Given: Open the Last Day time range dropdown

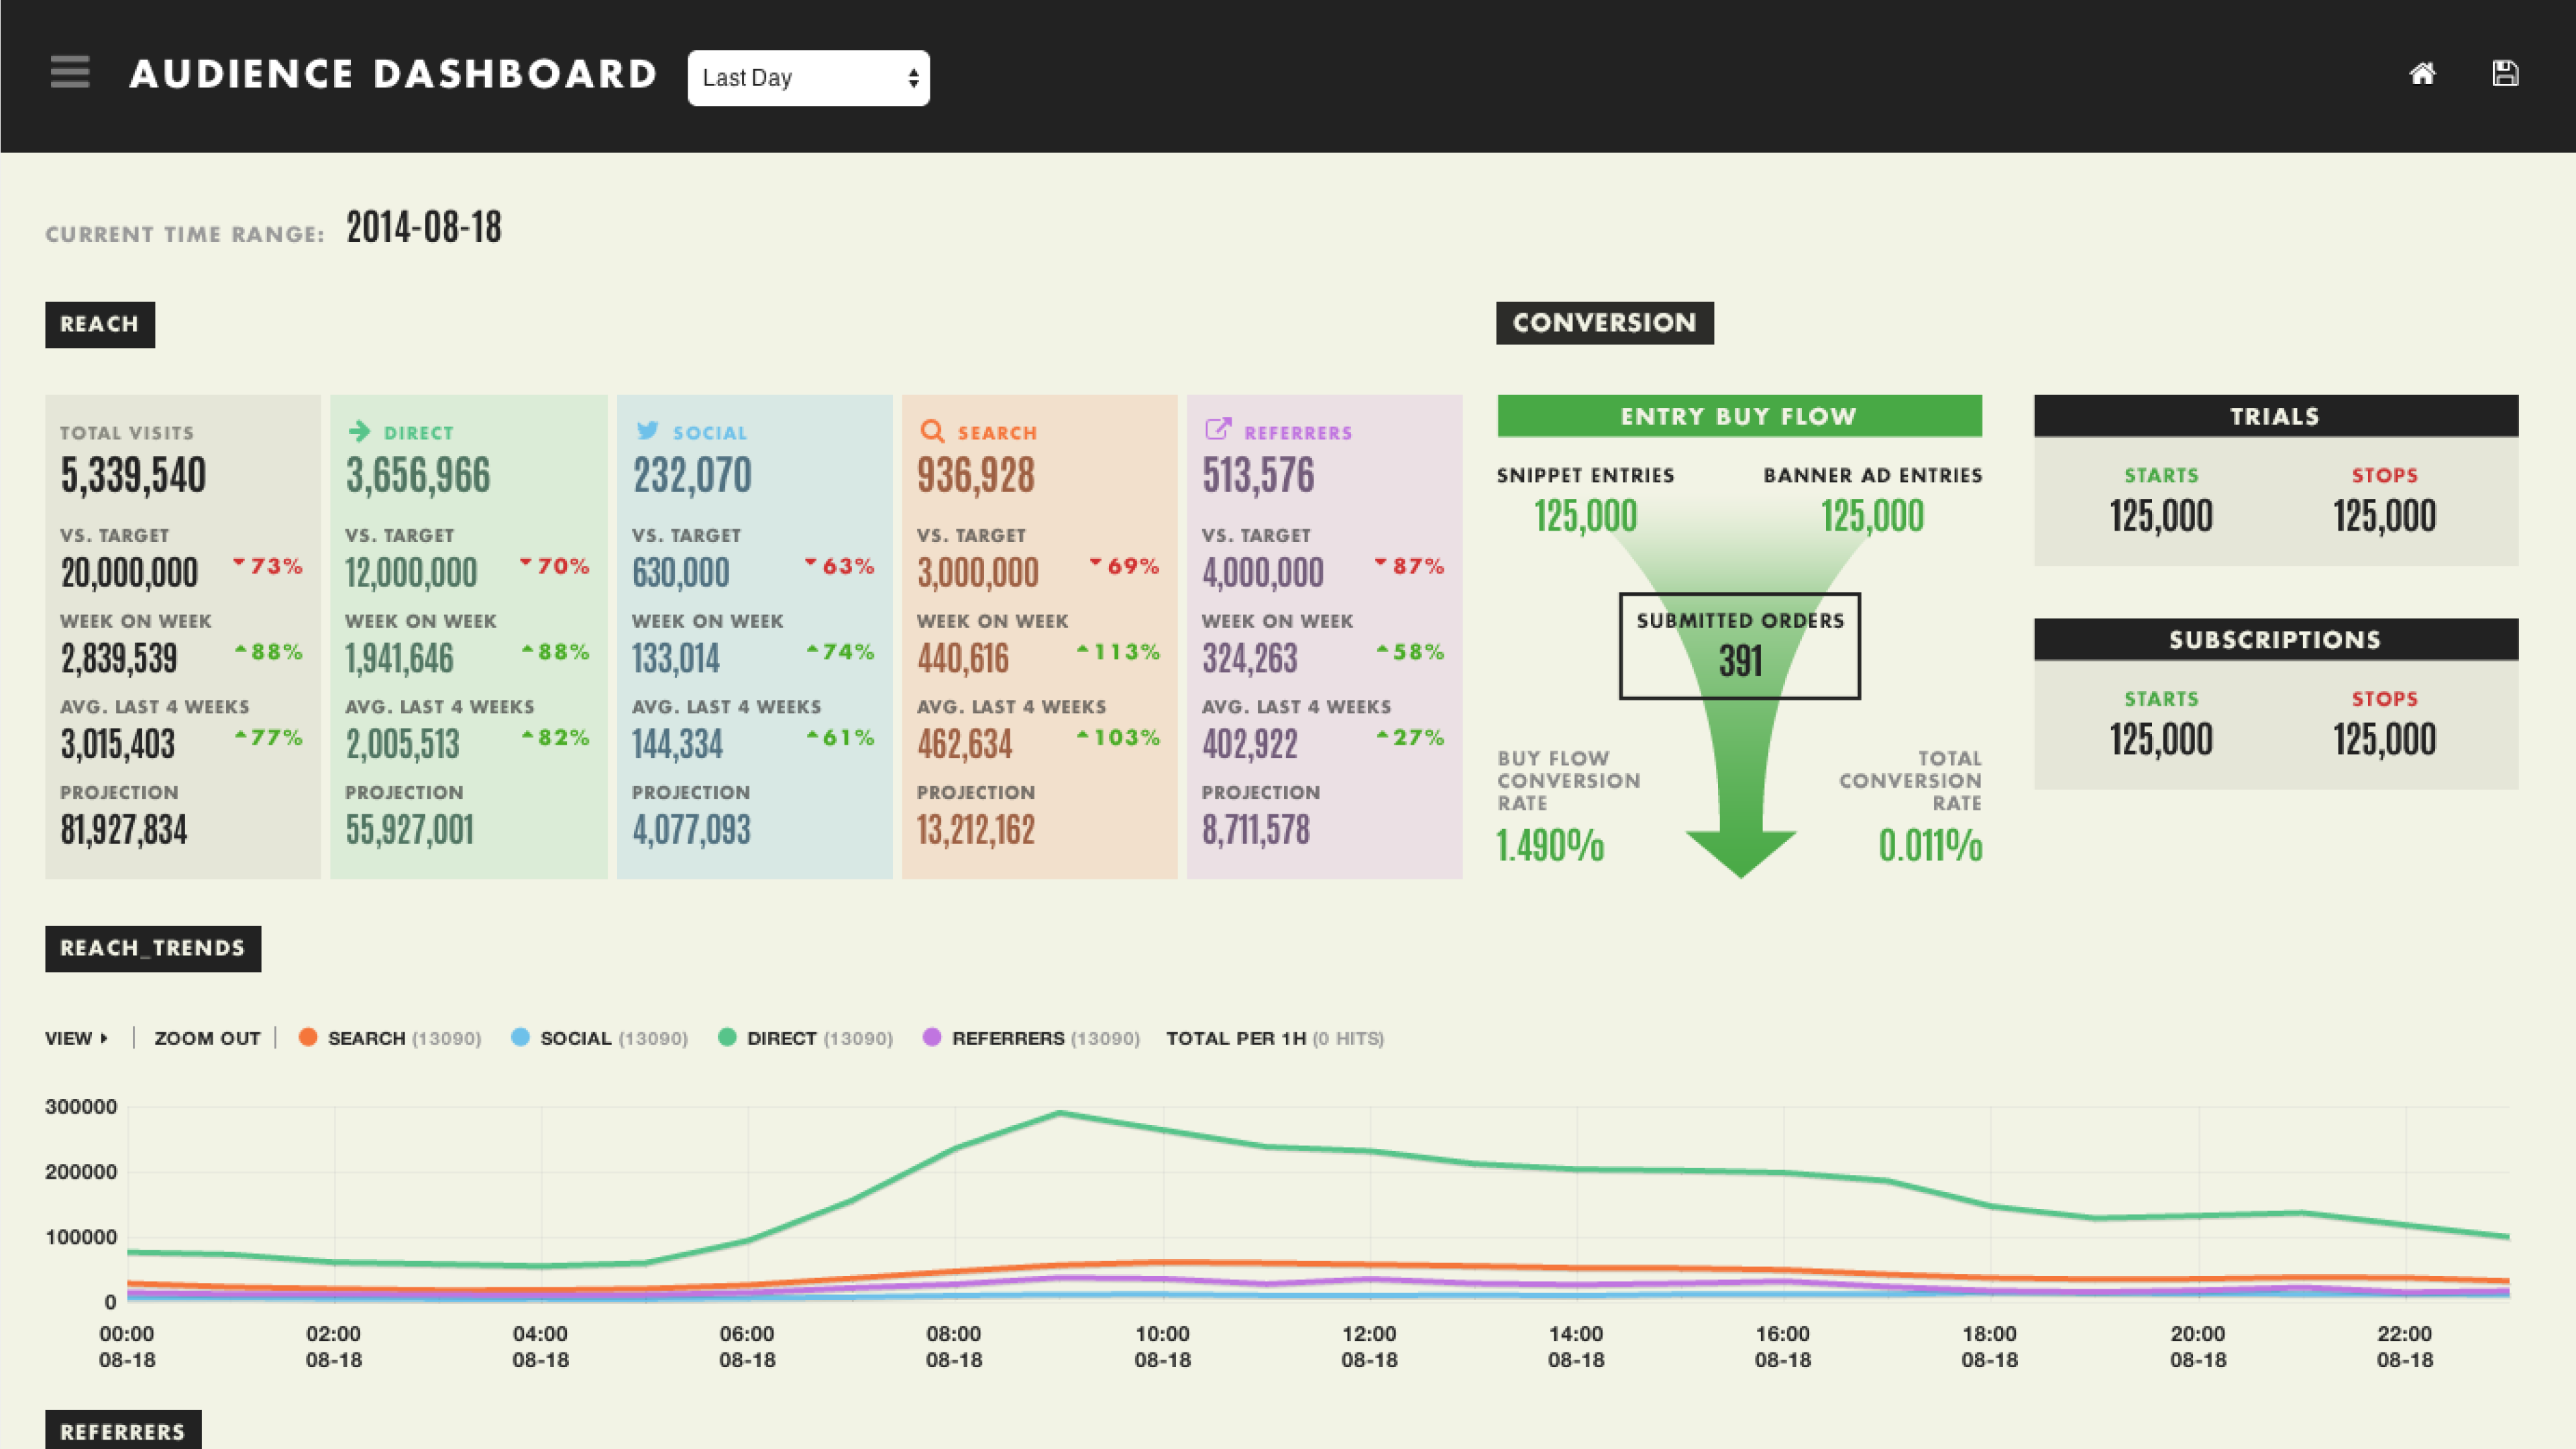Looking at the screenshot, I should pyautogui.click(x=808, y=78).
